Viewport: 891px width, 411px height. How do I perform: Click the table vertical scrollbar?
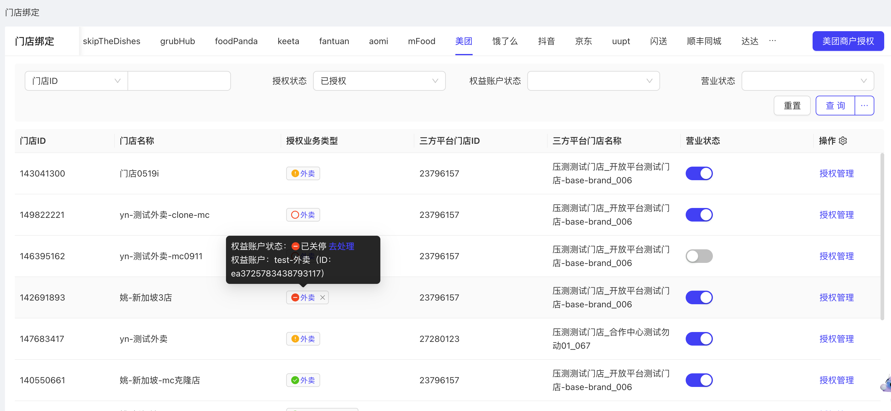click(x=882, y=237)
